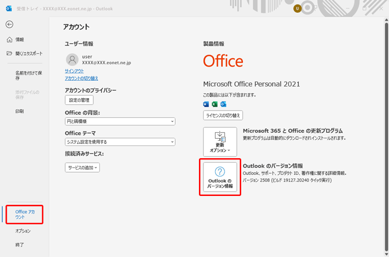
Task: Click the back arrow to leave Backstage
Action: point(9,24)
